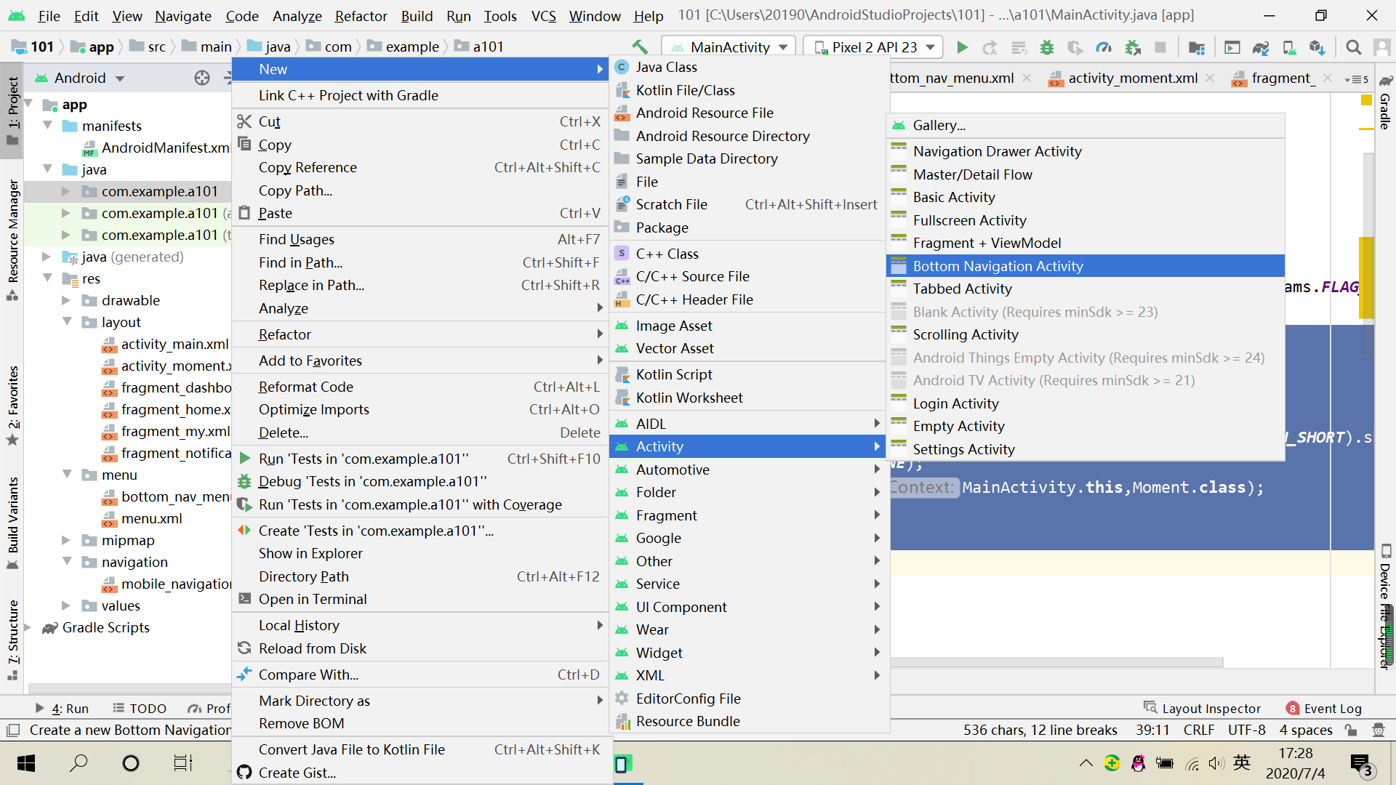Click the Search Everywhere magnifier icon
The height and width of the screenshot is (785, 1396).
pos(1353,47)
